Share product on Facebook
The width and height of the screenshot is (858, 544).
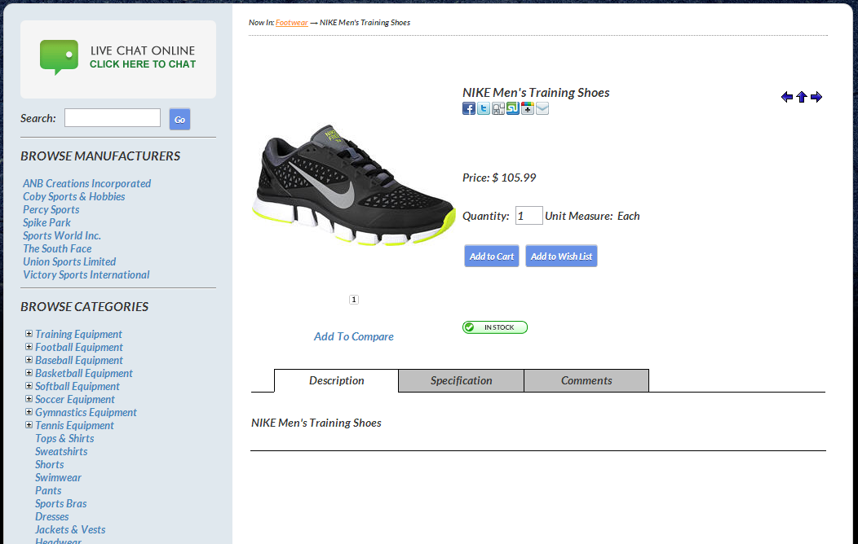pyautogui.click(x=469, y=108)
